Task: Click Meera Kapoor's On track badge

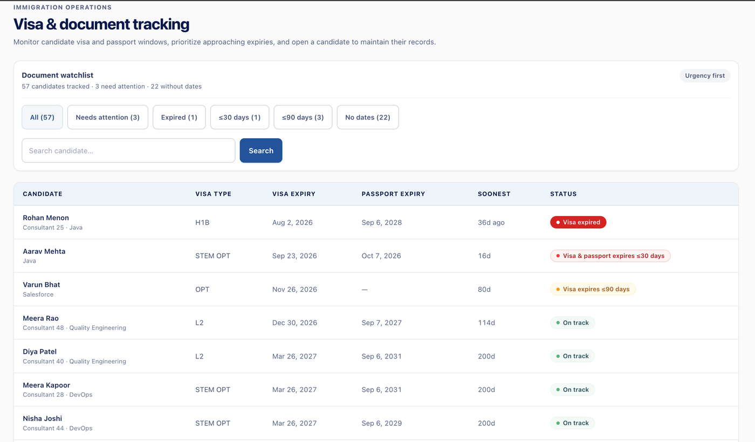Action: (572, 390)
